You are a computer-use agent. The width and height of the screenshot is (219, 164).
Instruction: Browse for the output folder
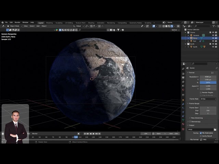click(x=215, y=130)
